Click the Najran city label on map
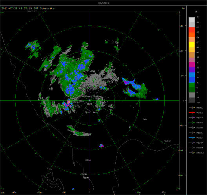The image size is (207, 195). (167, 141)
